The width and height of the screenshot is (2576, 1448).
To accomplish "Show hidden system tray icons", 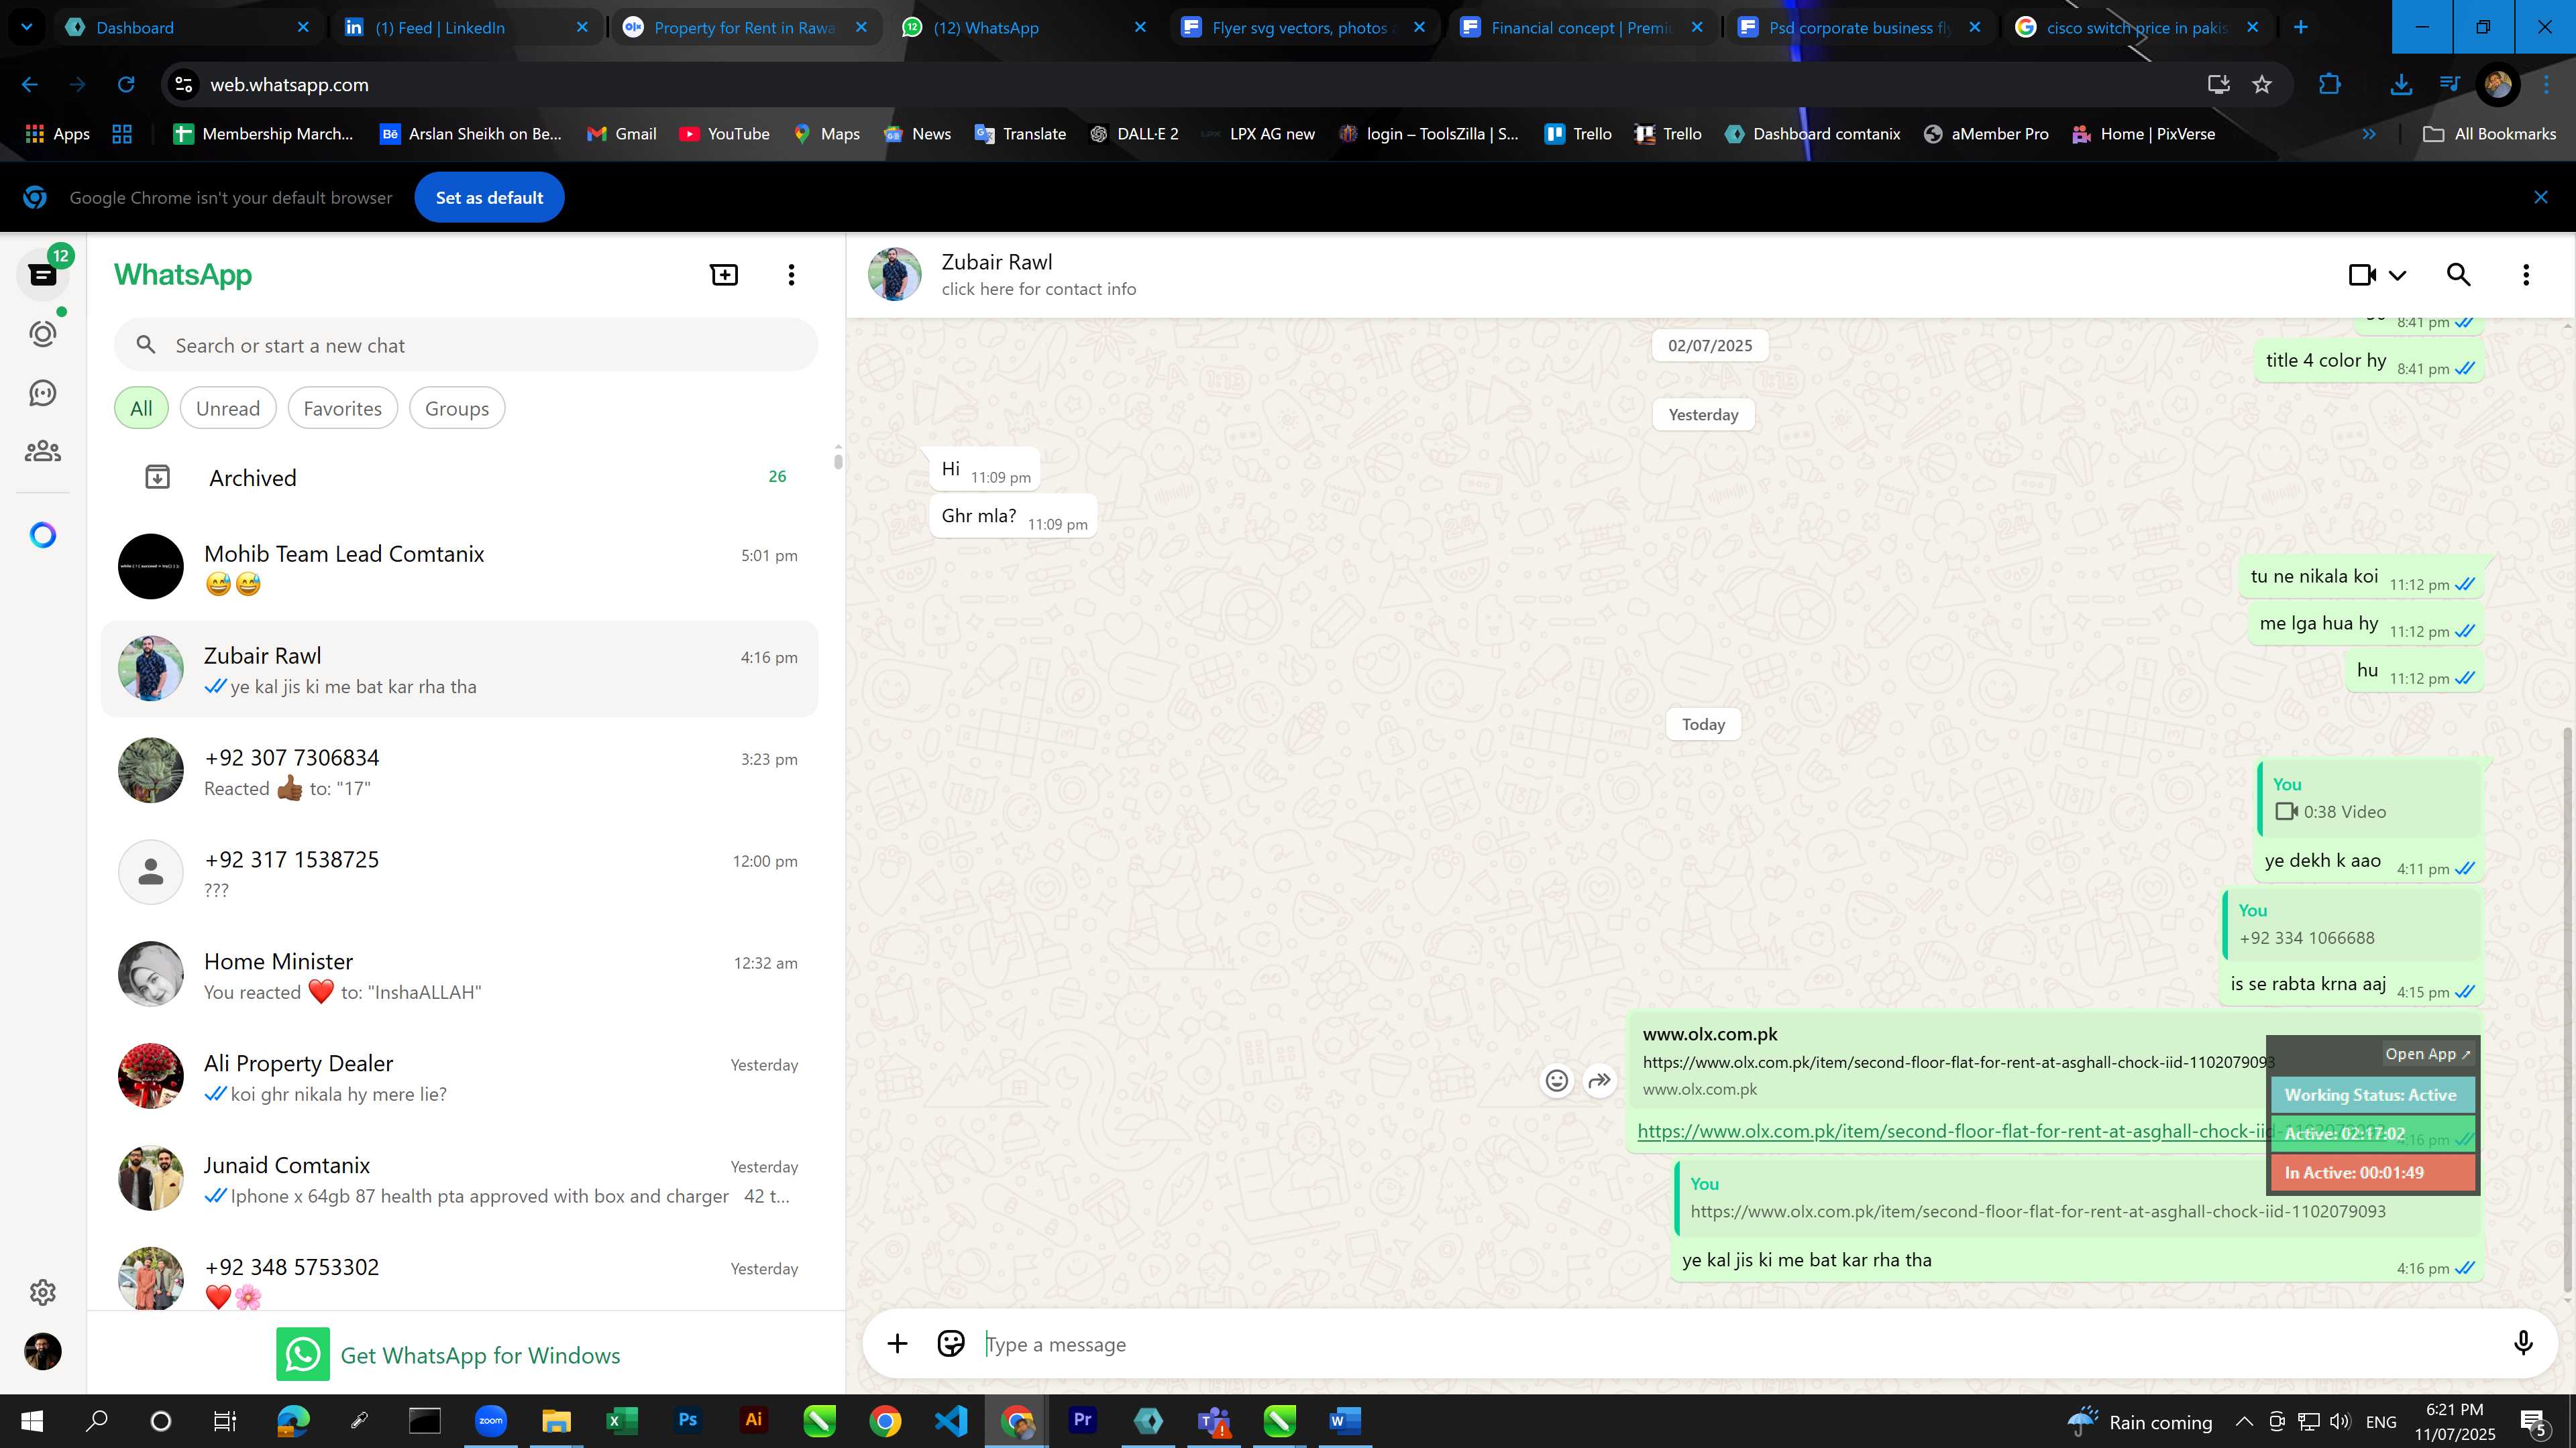I will (2243, 1421).
